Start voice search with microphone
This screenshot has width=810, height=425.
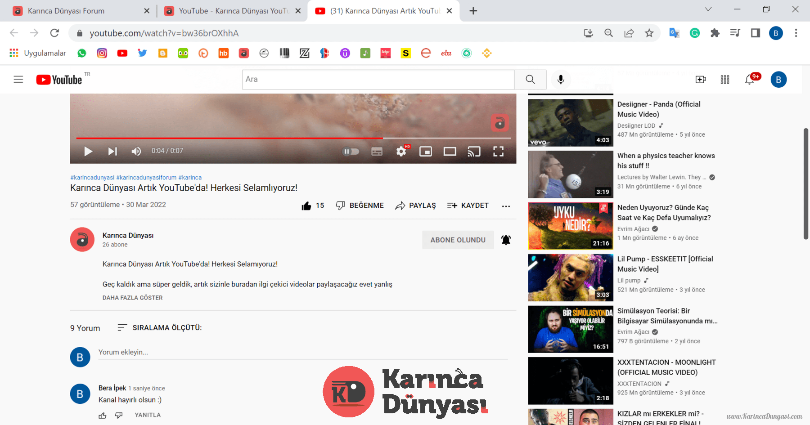pyautogui.click(x=561, y=80)
